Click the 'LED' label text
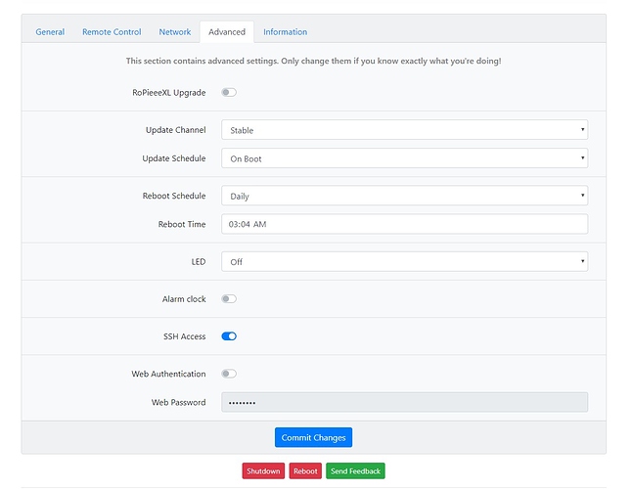633x489 pixels. 199,261
